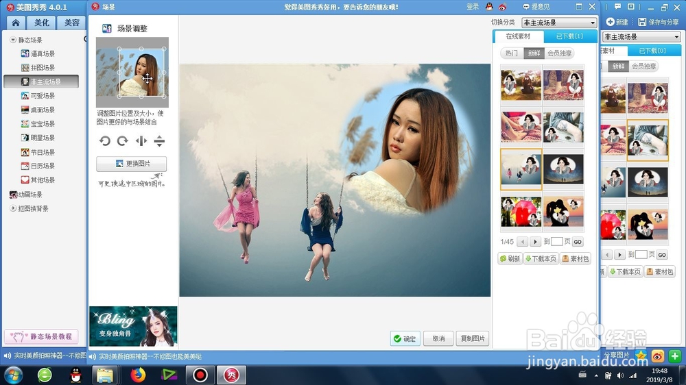Select 桌面场景 in scene list

[38, 110]
